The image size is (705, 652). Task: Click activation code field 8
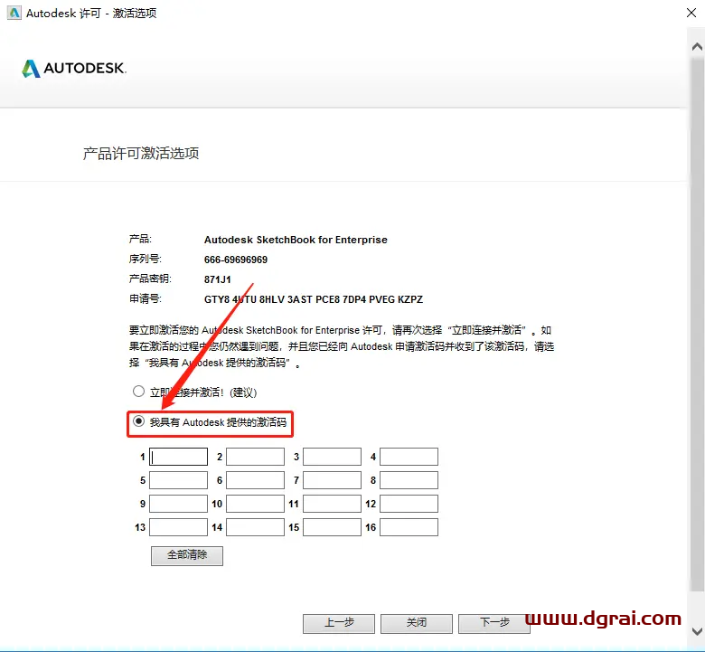tap(409, 480)
